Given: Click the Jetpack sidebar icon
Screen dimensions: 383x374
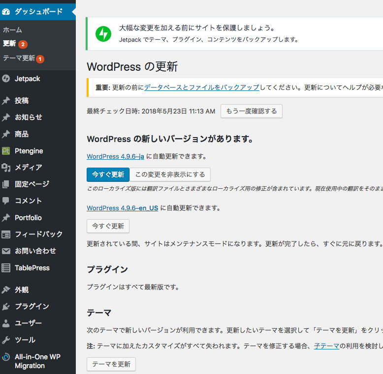Looking at the screenshot, I should (6, 79).
